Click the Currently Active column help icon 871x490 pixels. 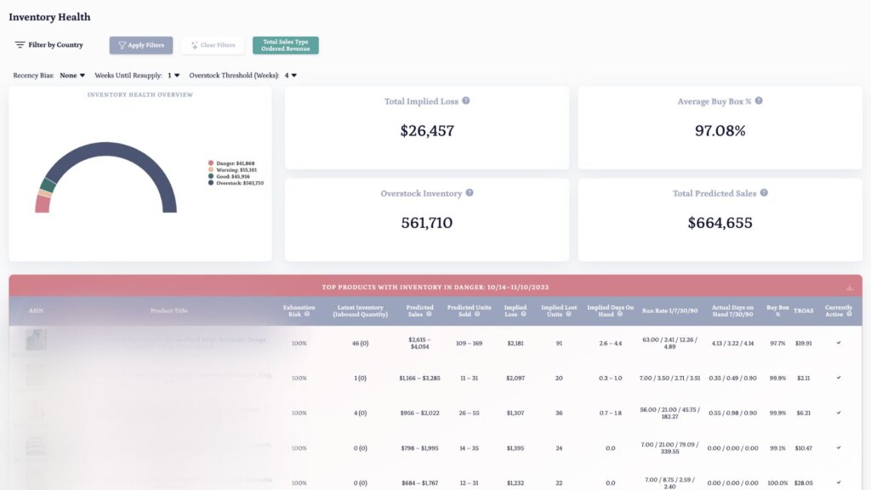[848, 314]
